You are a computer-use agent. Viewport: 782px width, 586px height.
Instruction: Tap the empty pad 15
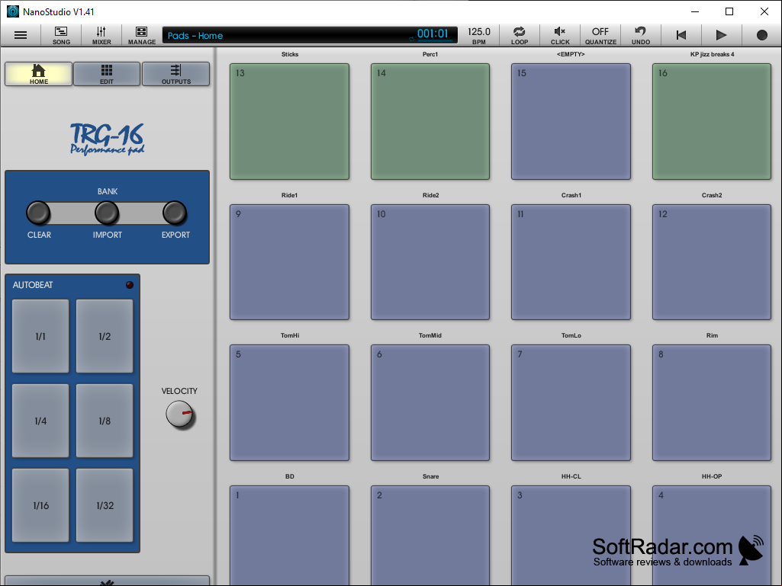[x=571, y=121]
